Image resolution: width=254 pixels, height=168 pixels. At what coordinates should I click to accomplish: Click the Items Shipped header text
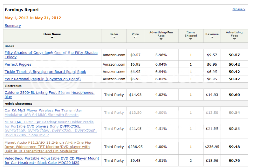pyautogui.click(x=191, y=34)
